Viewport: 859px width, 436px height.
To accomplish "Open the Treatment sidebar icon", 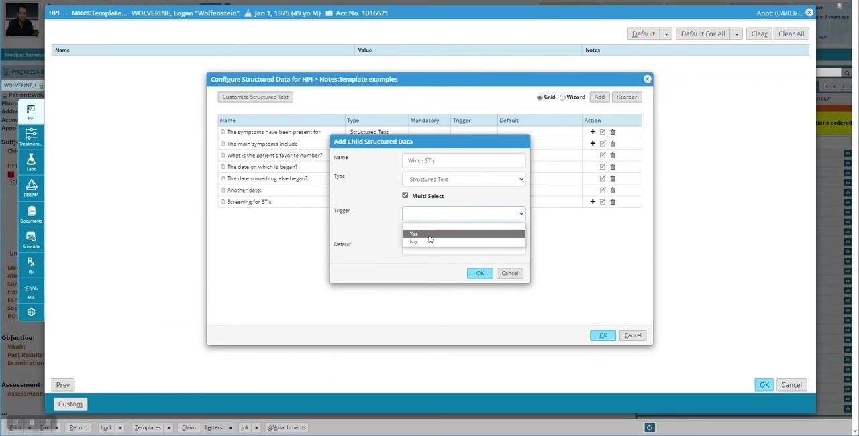I will point(31,137).
